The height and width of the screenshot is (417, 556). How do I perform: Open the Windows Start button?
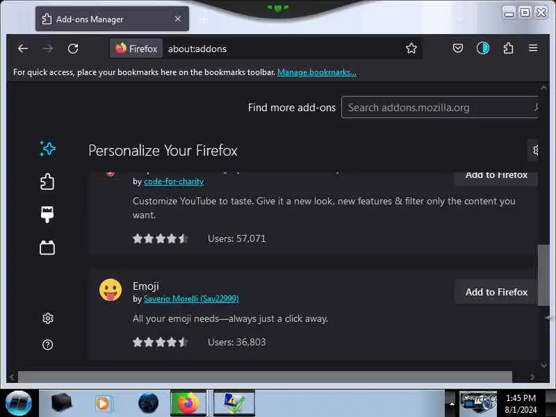pos(19,403)
